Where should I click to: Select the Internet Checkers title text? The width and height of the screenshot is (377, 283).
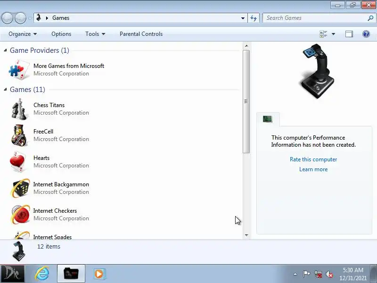pyautogui.click(x=55, y=211)
